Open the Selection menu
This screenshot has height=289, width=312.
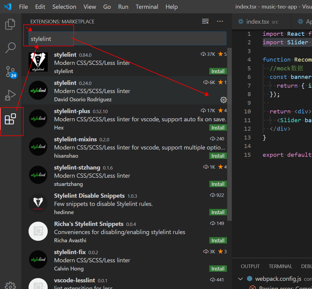(x=64, y=7)
